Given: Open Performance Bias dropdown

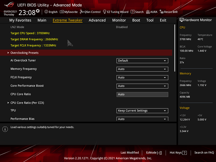Looking at the screenshot, I should point(142,119).
